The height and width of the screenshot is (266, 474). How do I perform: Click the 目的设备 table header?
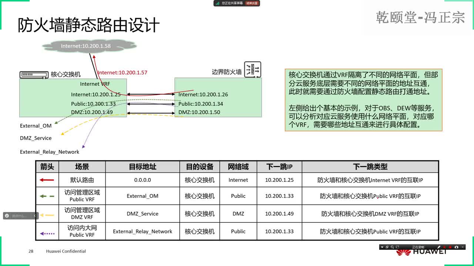click(200, 167)
